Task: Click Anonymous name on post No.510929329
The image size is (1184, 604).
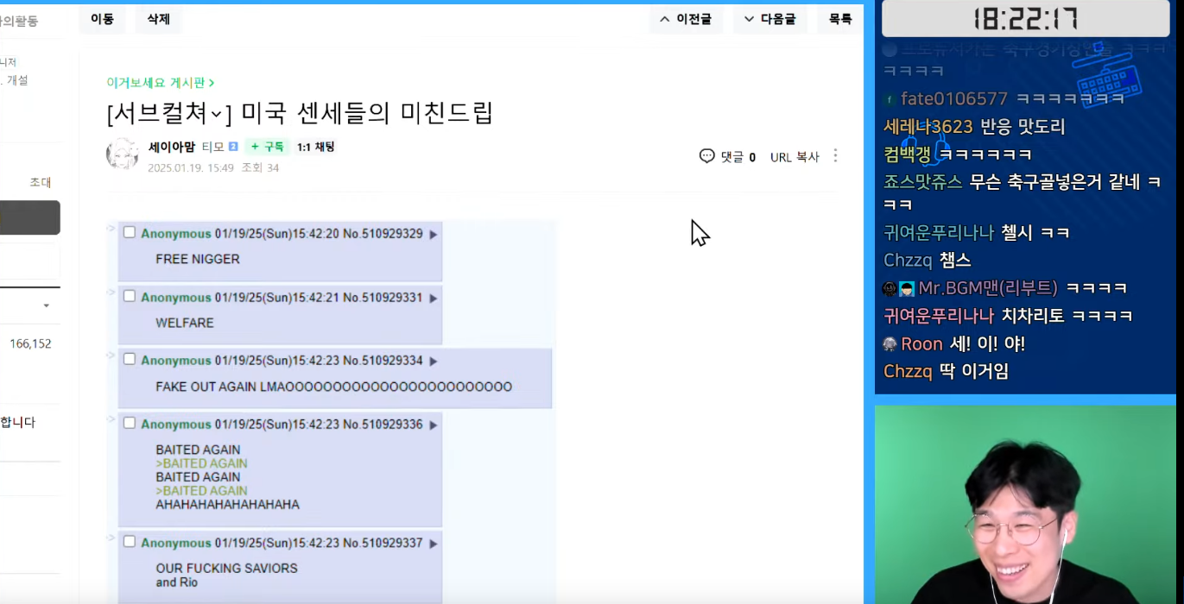Action: point(176,234)
